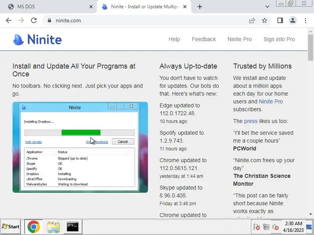Click the 'PCWorld' attribution text
314x235 pixels.
(x=245, y=148)
